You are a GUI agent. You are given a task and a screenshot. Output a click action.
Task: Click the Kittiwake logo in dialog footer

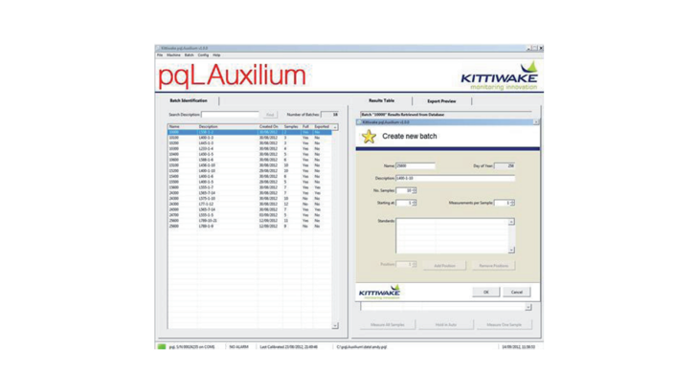379,292
